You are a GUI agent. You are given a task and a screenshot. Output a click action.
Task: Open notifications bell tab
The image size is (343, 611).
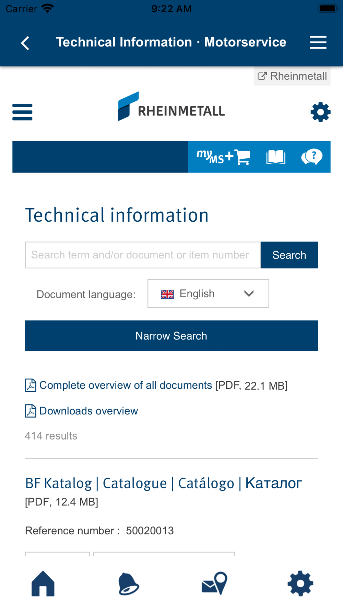[x=129, y=584]
